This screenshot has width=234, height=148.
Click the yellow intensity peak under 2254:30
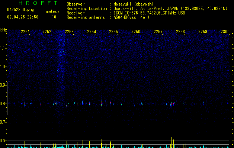pos(102,143)
